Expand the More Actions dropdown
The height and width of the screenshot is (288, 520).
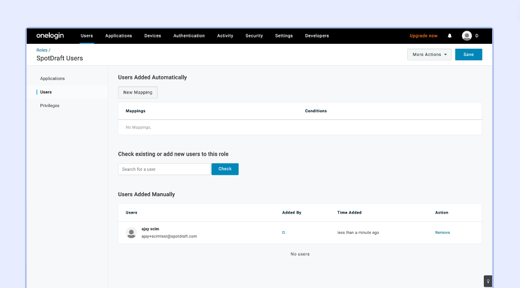coord(429,55)
